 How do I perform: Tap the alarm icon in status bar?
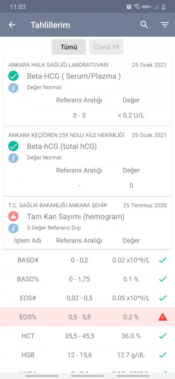tap(129, 7)
